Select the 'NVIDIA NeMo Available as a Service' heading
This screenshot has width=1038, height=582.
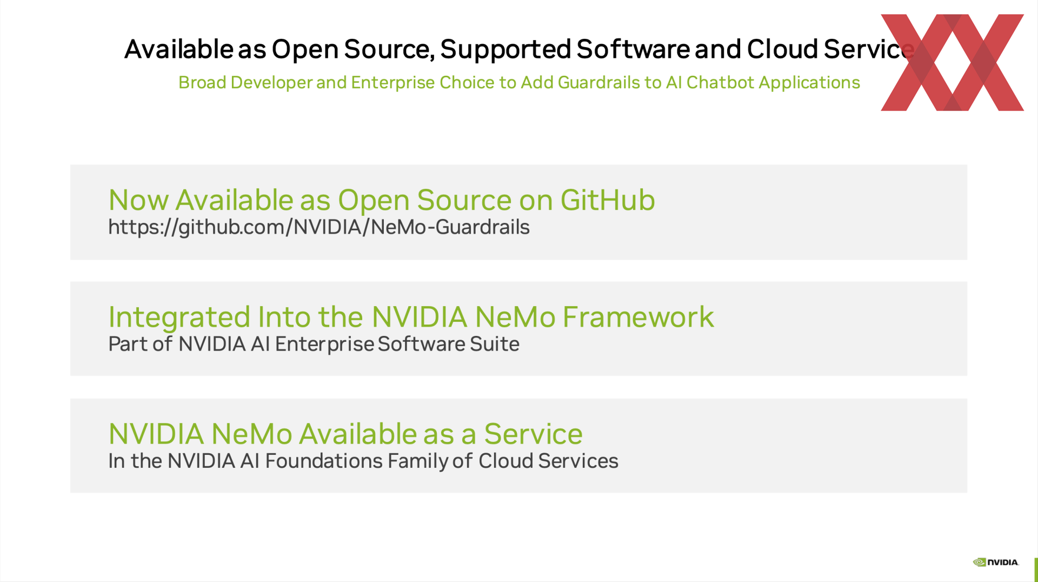(x=345, y=434)
